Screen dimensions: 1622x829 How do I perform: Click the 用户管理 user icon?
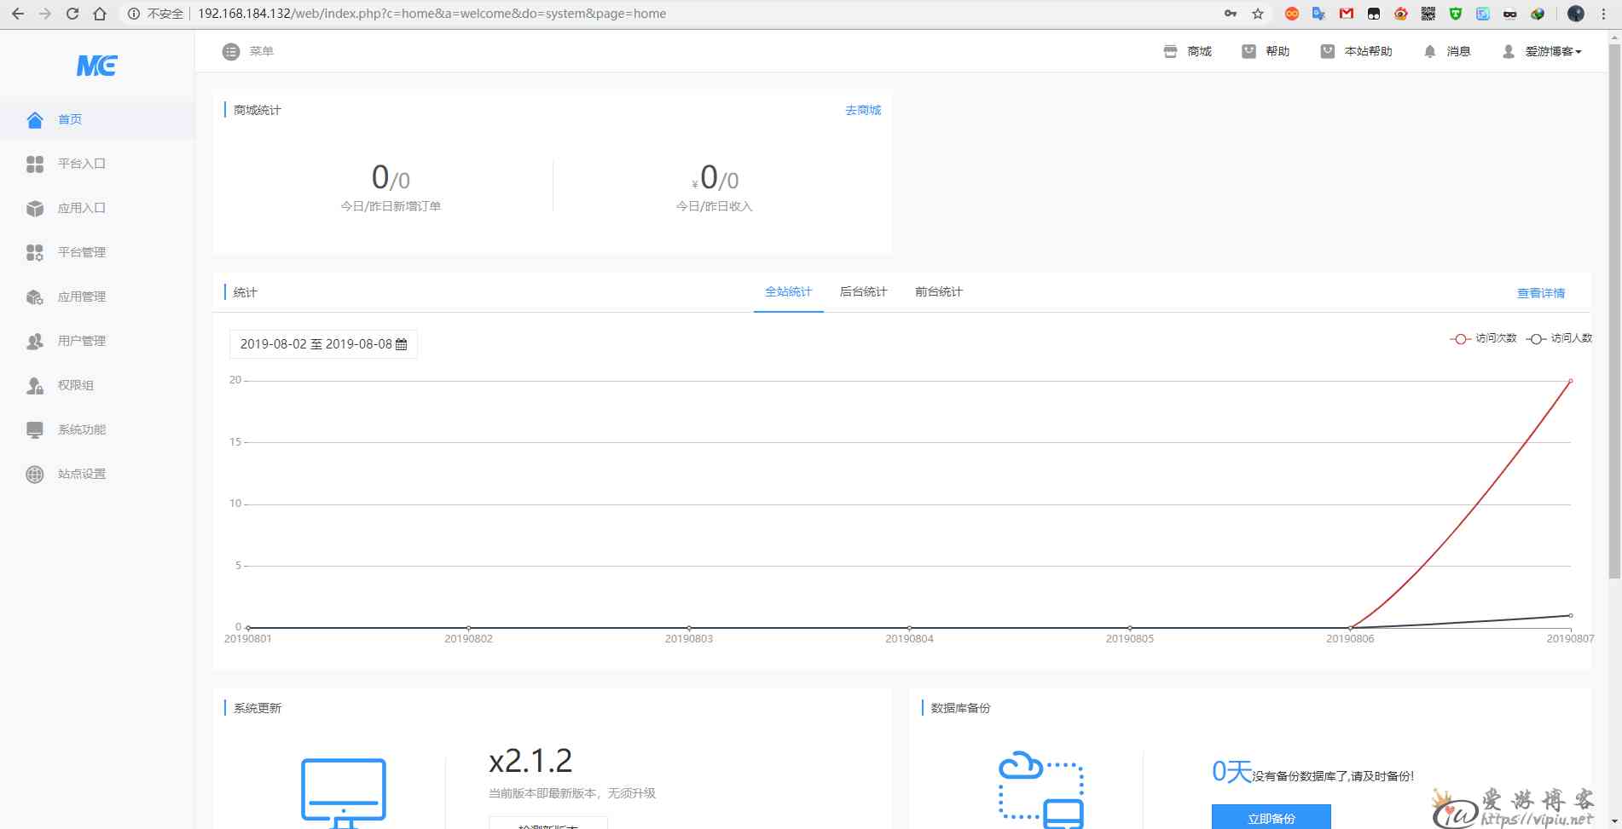click(35, 342)
